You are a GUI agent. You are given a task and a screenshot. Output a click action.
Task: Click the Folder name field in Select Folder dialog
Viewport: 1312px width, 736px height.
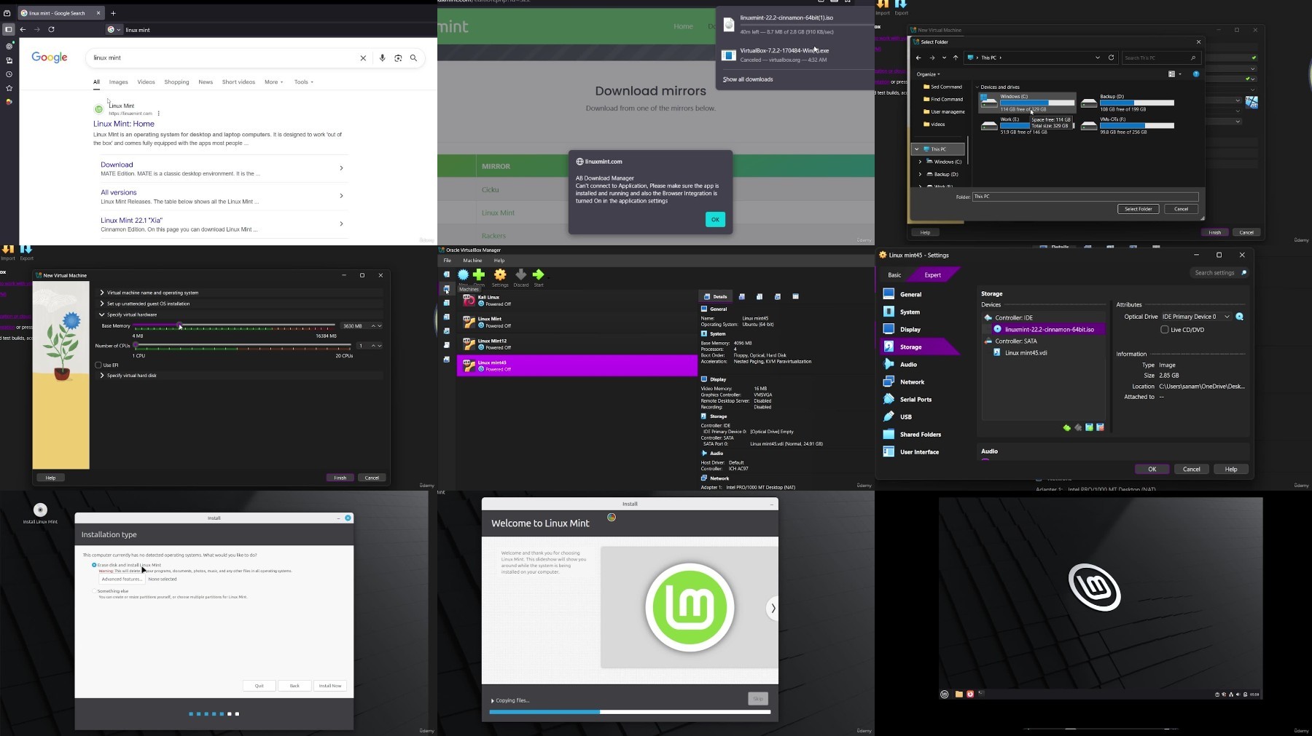[x=1085, y=197]
